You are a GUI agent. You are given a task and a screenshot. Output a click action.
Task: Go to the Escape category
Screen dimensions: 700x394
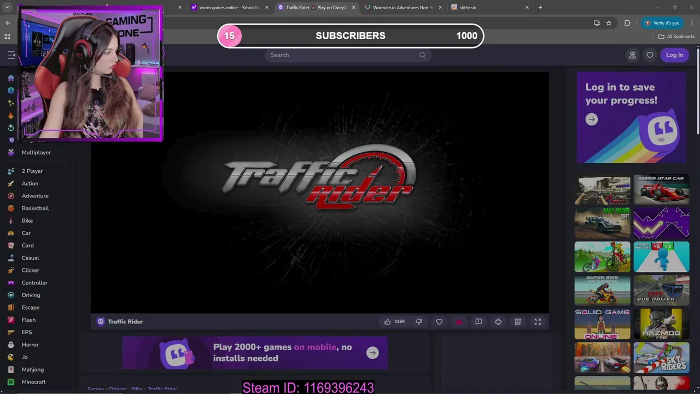pos(31,308)
